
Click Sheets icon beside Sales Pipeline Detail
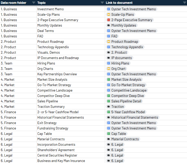(x=109, y=101)
